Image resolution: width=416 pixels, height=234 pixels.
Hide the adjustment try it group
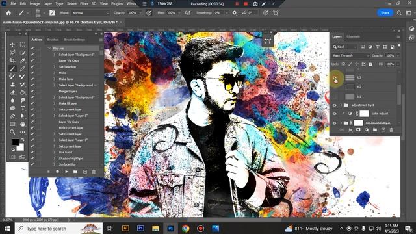(335, 105)
